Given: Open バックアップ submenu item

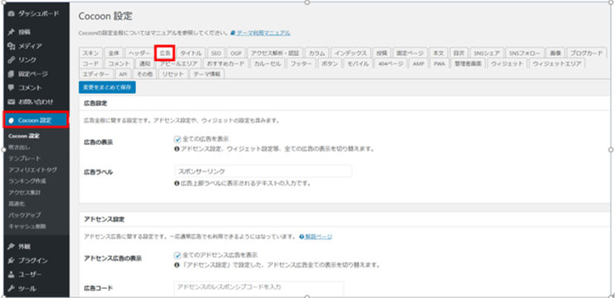Looking at the screenshot, I should coord(24,215).
